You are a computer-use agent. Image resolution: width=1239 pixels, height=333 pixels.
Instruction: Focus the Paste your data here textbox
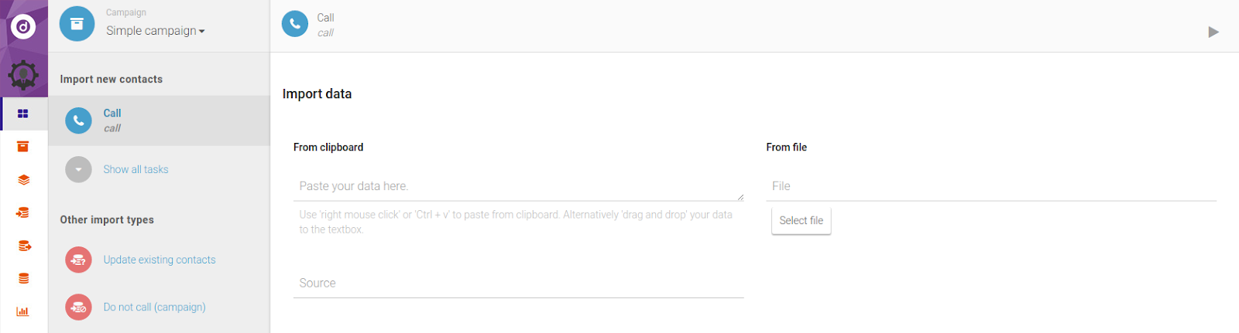(517, 186)
